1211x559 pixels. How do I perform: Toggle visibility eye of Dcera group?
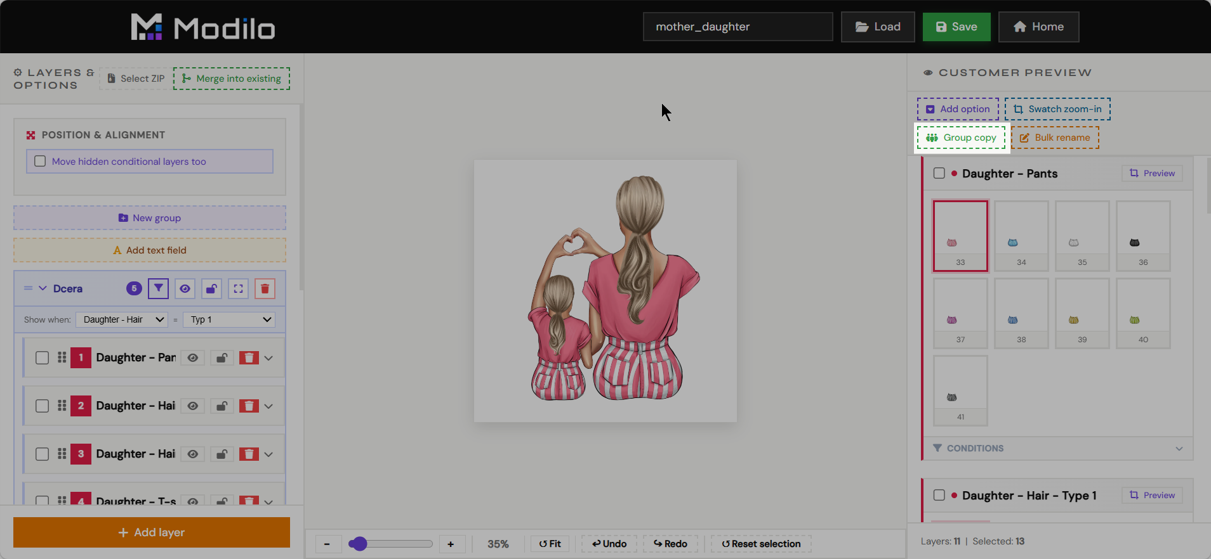click(x=185, y=288)
